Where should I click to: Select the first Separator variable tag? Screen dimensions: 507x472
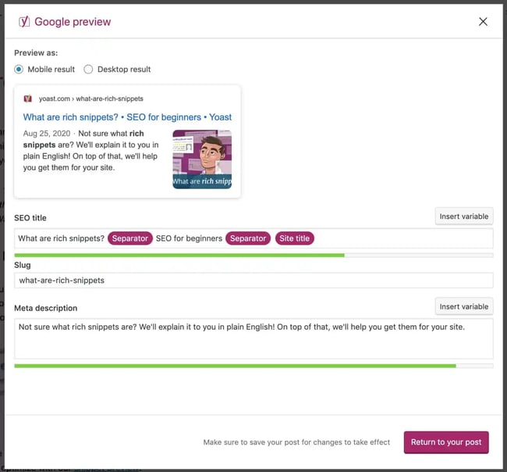click(129, 238)
